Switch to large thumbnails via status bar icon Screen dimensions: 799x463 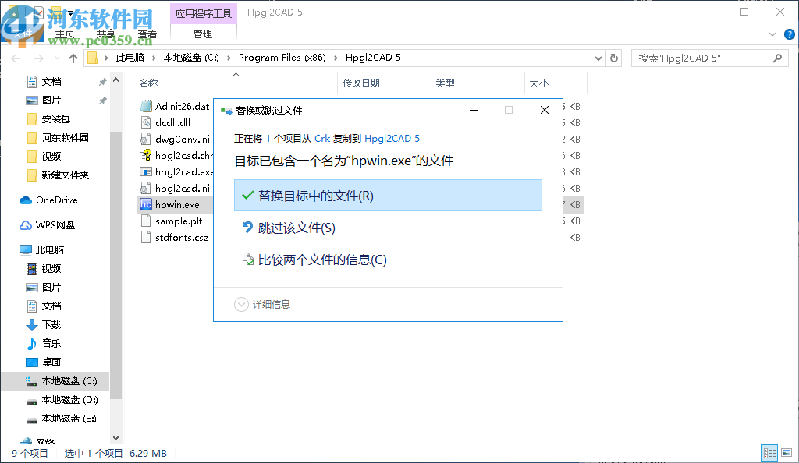[x=788, y=453]
